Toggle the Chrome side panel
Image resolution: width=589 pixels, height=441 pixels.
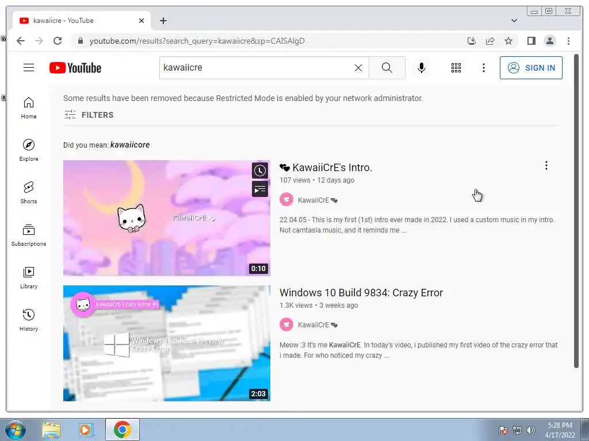pos(531,41)
